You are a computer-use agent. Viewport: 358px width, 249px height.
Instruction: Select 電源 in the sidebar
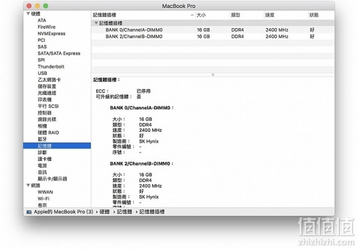[x=42, y=166]
